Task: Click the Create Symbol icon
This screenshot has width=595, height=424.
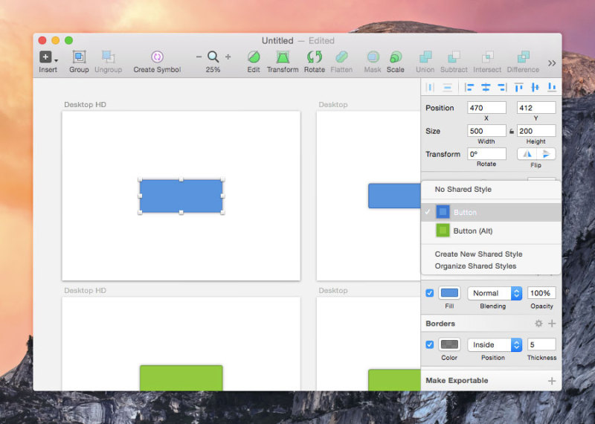Action: tap(157, 57)
